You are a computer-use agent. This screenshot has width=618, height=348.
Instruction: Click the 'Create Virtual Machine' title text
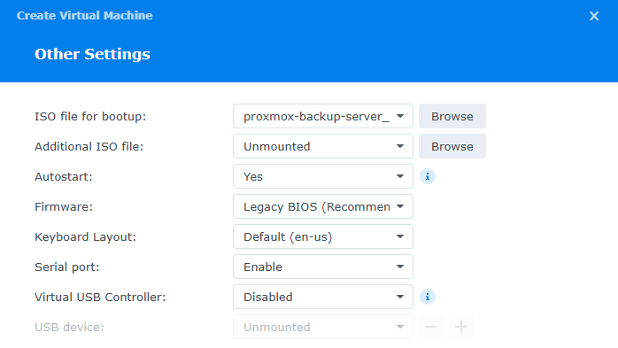84,15
